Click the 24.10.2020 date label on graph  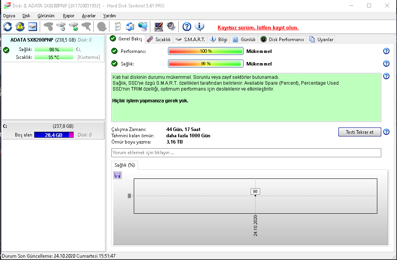tap(255, 225)
